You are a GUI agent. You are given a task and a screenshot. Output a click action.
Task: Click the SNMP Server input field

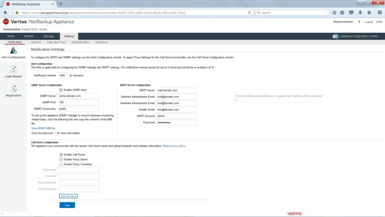point(78,96)
